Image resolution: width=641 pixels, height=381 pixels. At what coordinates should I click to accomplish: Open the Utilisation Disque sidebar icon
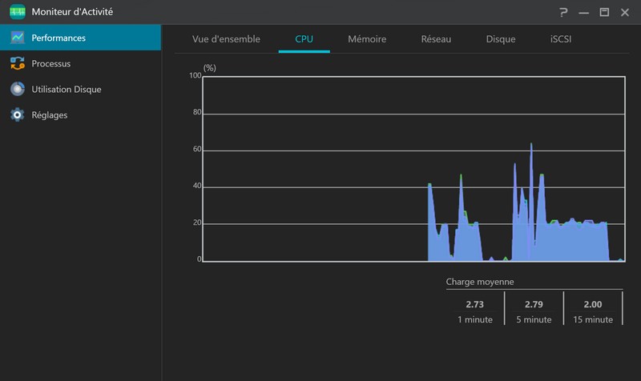[x=17, y=89]
